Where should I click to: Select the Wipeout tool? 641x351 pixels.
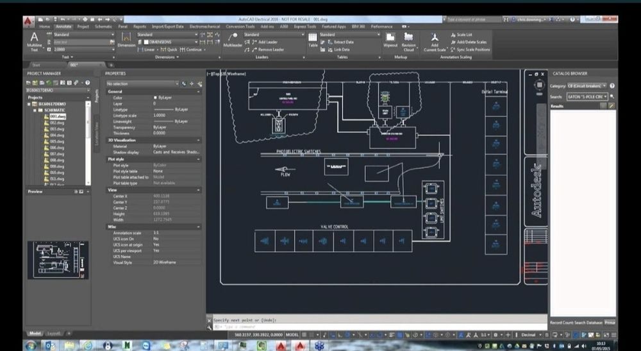[390, 40]
